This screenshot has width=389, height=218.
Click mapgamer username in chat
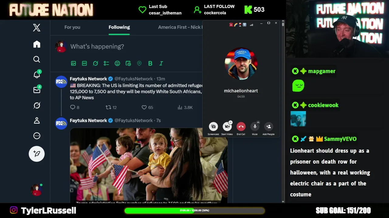click(322, 71)
